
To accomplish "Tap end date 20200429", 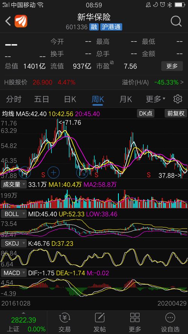I will click(172, 303).
